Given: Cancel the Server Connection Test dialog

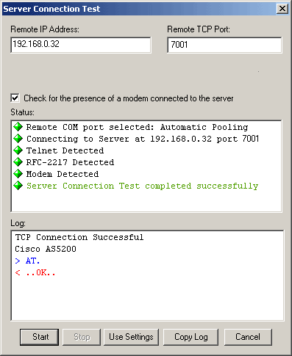Looking at the screenshot, I should [x=248, y=337].
